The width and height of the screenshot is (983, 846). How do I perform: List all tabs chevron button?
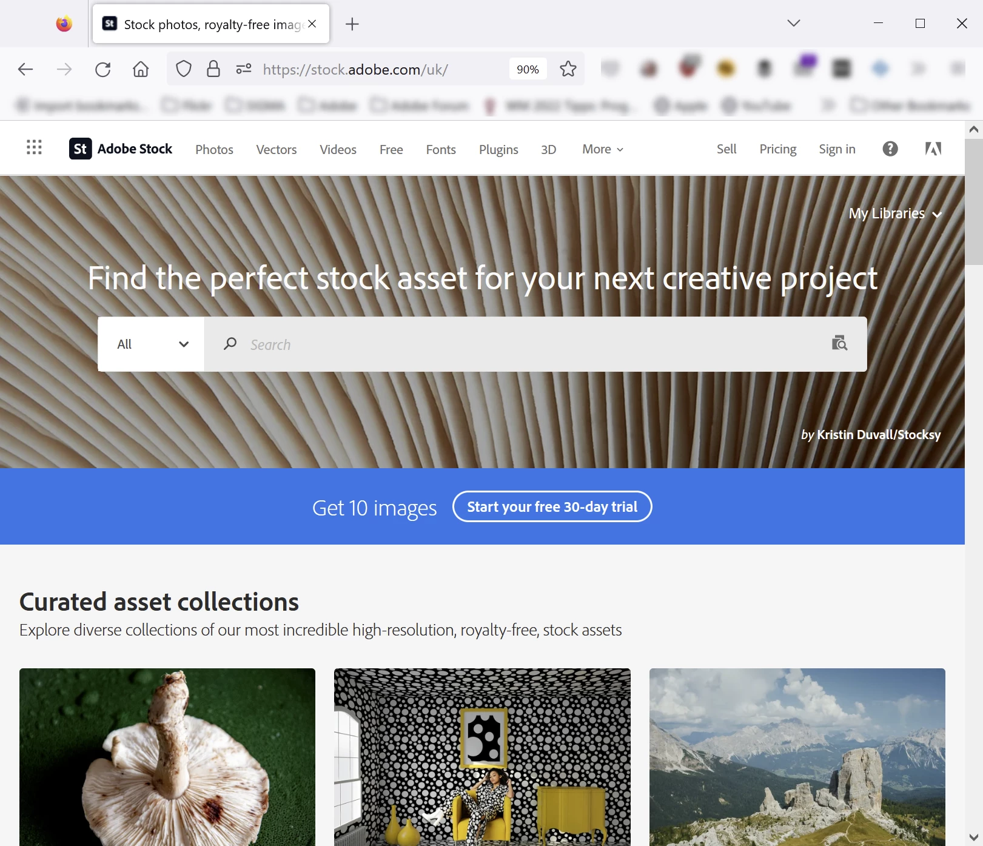794,23
